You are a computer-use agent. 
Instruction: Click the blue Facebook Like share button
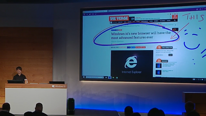(x=128, y=47)
